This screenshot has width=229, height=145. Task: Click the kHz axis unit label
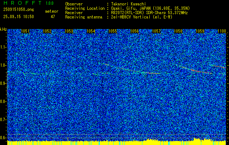point(3,29)
